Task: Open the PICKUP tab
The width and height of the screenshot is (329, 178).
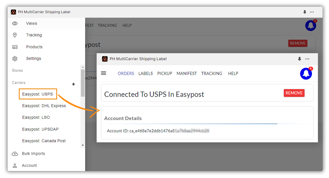Action: click(x=164, y=74)
